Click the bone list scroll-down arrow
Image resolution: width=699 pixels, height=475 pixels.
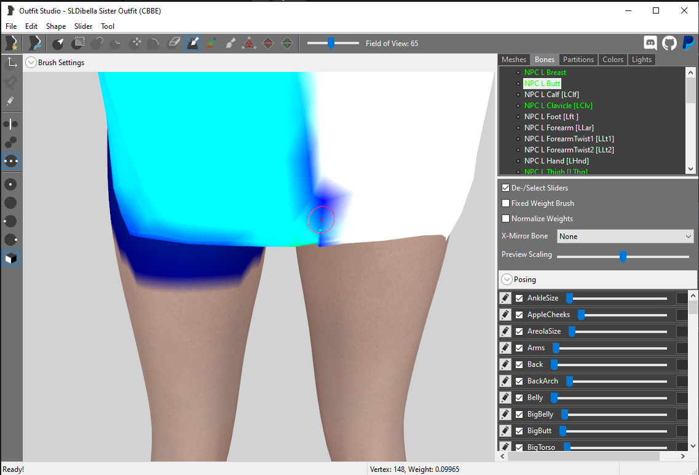click(x=690, y=170)
